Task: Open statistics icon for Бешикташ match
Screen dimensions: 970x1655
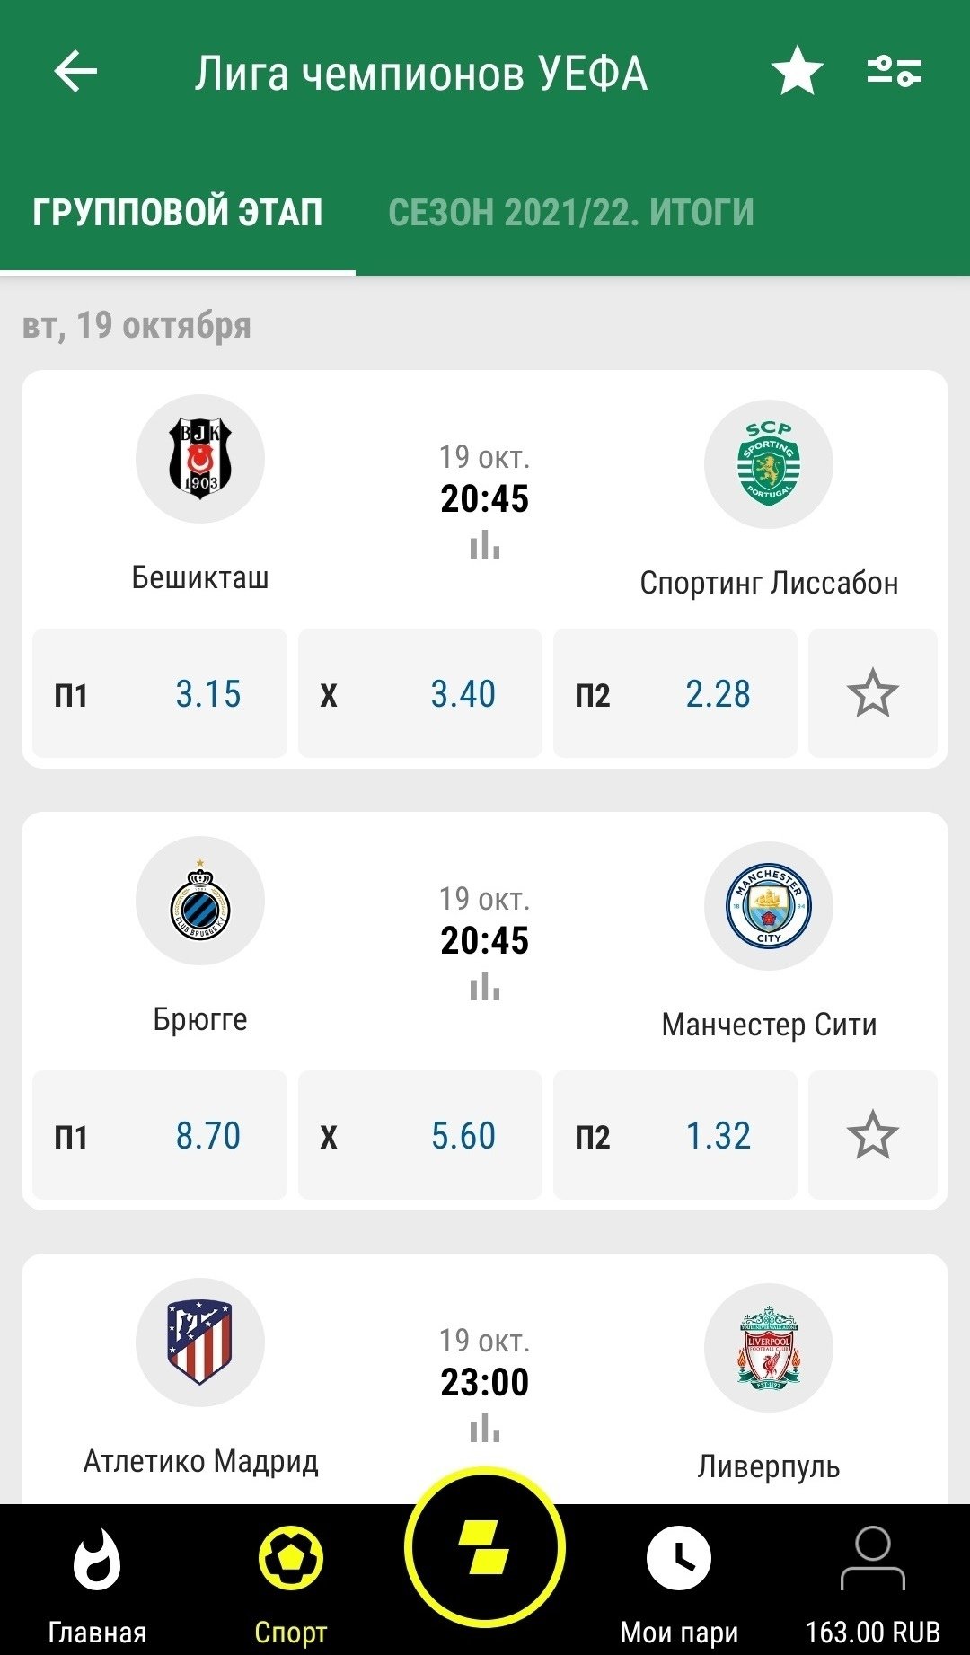Action: [485, 544]
